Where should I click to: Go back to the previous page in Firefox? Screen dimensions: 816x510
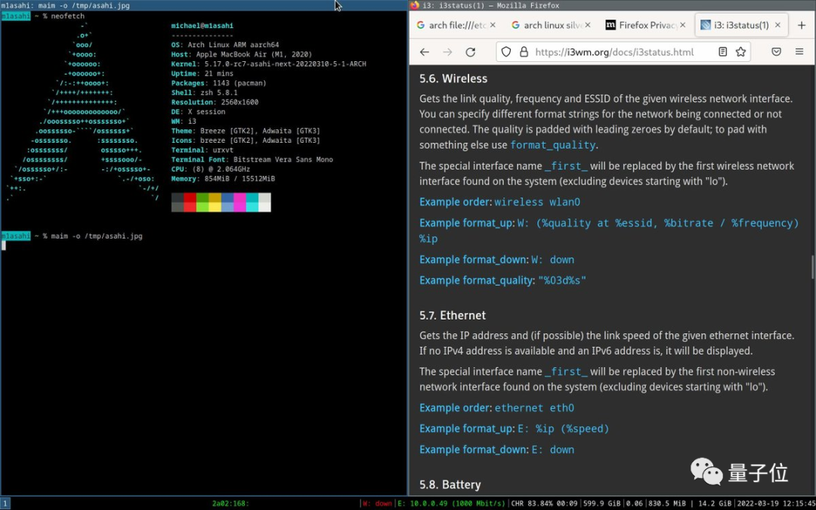tap(425, 52)
